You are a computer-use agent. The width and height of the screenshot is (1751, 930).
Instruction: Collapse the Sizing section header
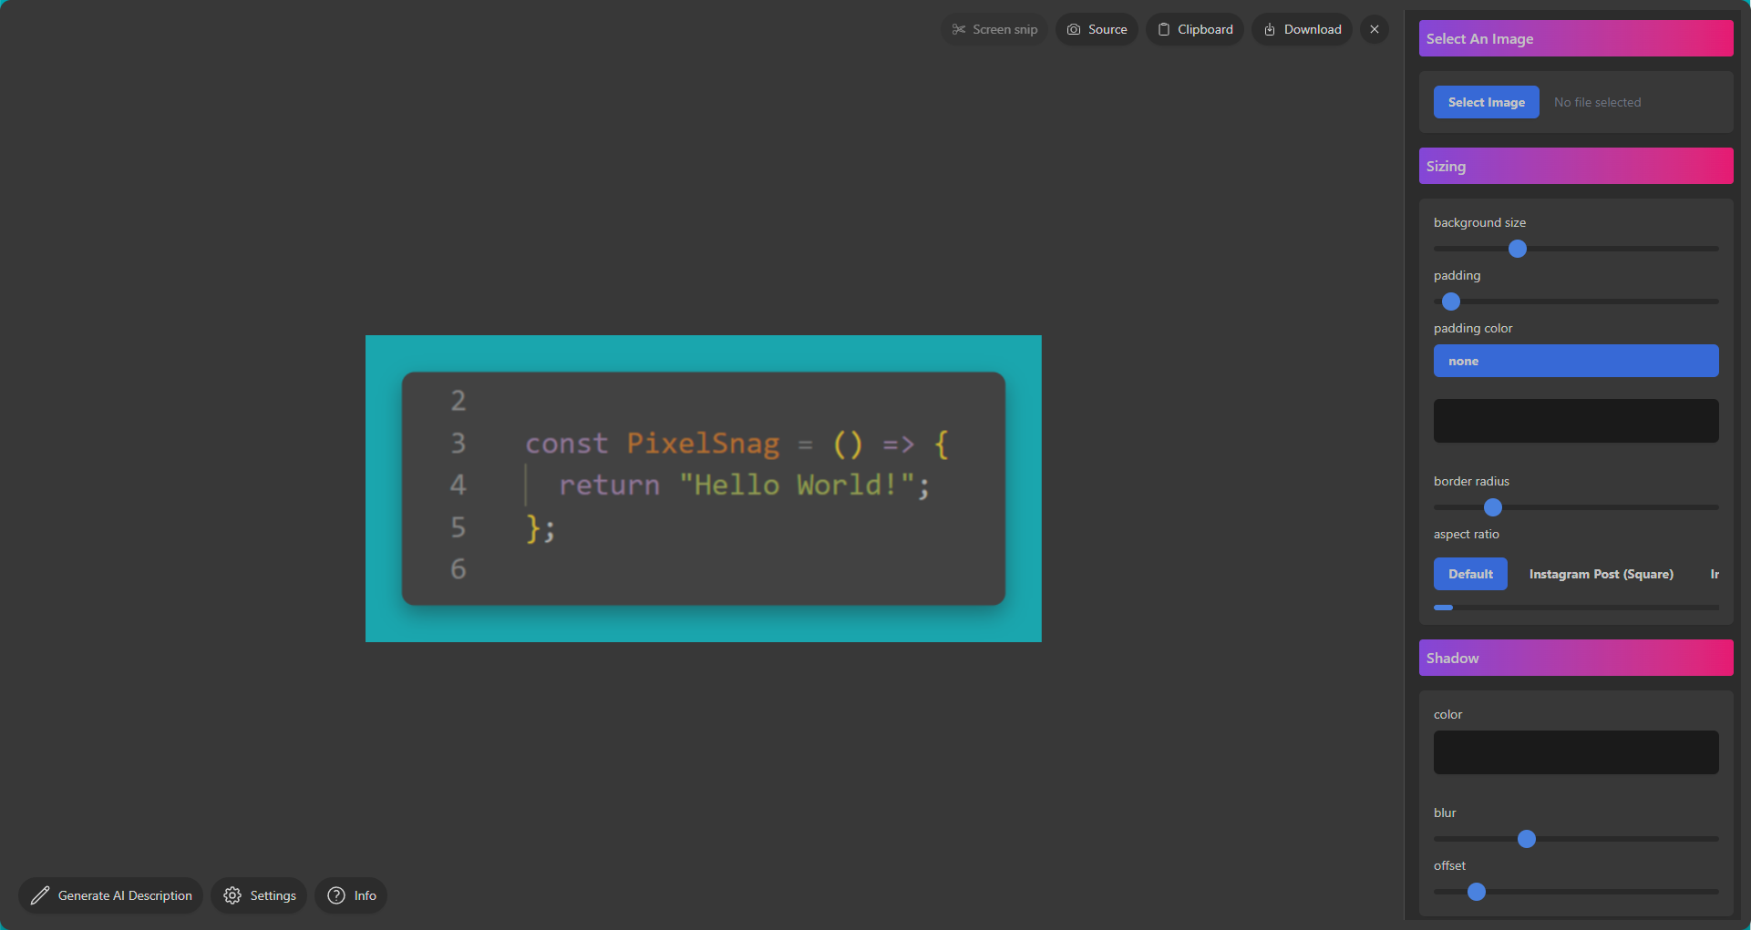coord(1575,166)
